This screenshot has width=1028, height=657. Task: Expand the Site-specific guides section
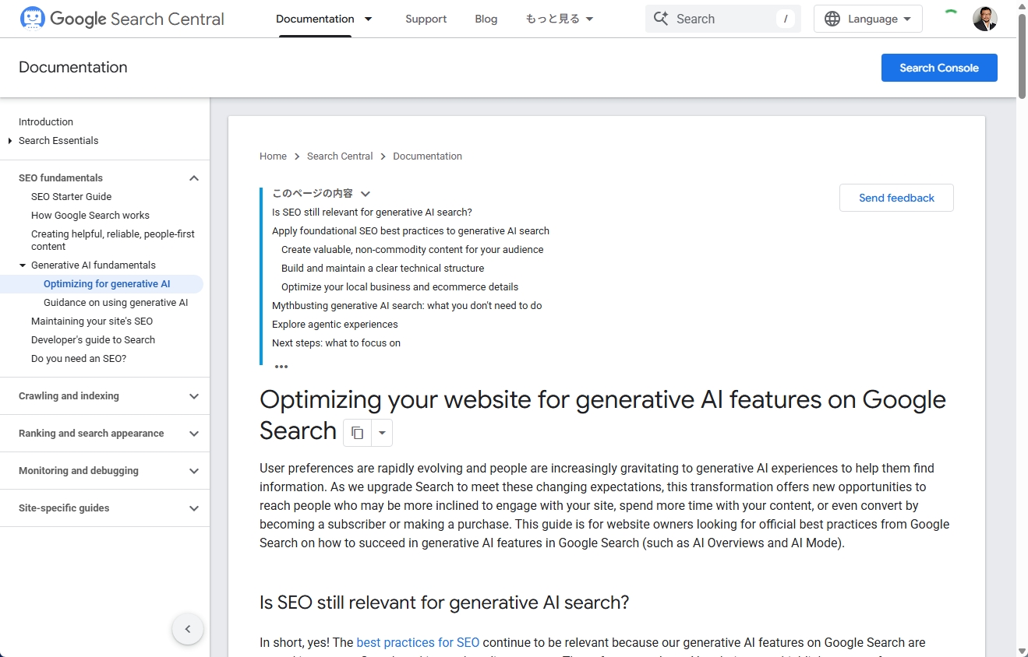[194, 508]
